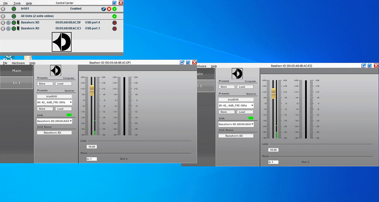Image resolution: width=379 pixels, height=202 pixels.
Task: Click the 10.00 Link value field in AC:DF window
Action: coord(92,147)
